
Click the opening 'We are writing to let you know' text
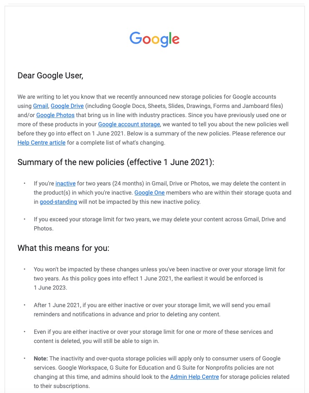[x=63, y=97]
